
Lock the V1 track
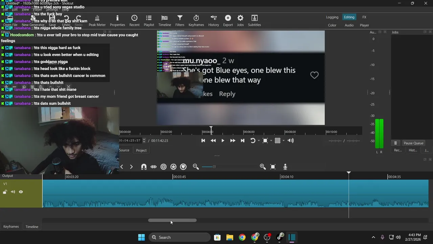pyautogui.click(x=5, y=192)
